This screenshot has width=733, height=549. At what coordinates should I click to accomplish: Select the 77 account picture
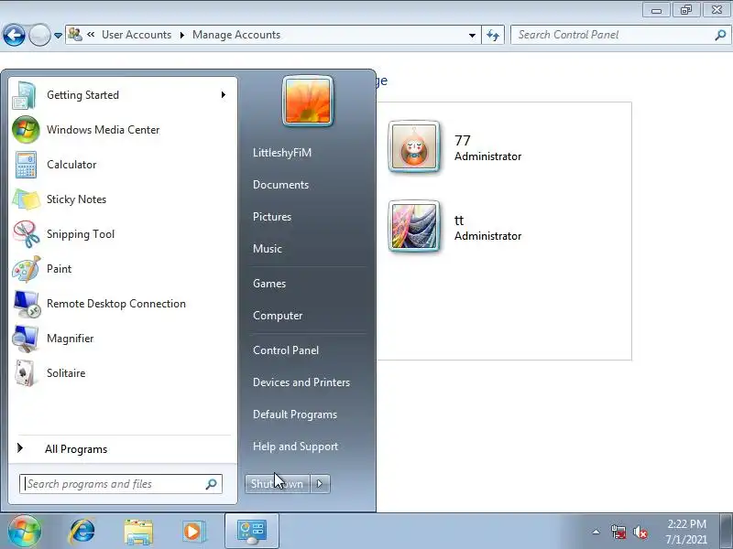pyautogui.click(x=414, y=147)
